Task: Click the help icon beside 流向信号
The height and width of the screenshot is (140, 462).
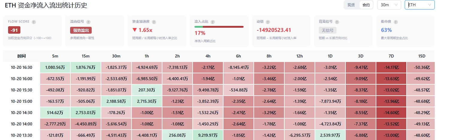Action: [88, 22]
